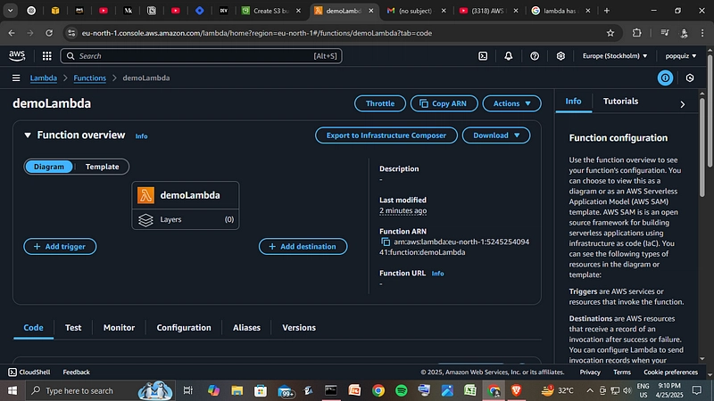Open the AWS settings gear
714x401 pixels.
pyautogui.click(x=560, y=55)
